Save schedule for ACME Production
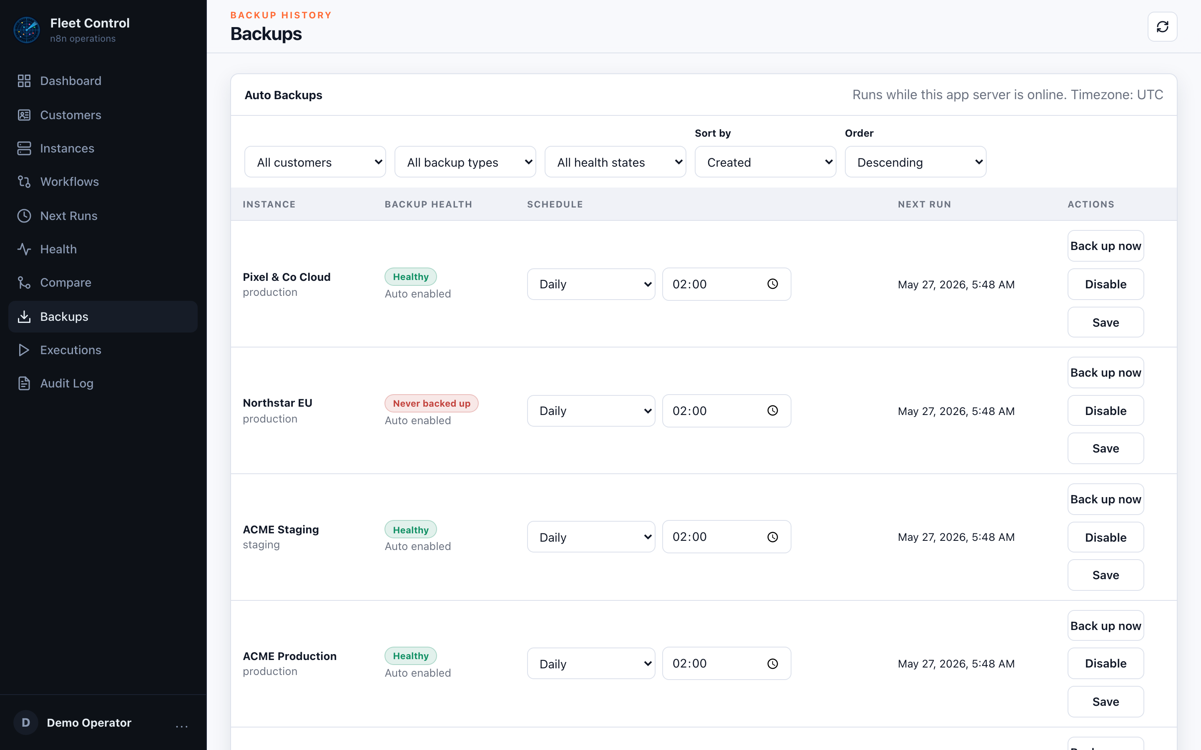This screenshot has width=1201, height=750. (x=1106, y=701)
